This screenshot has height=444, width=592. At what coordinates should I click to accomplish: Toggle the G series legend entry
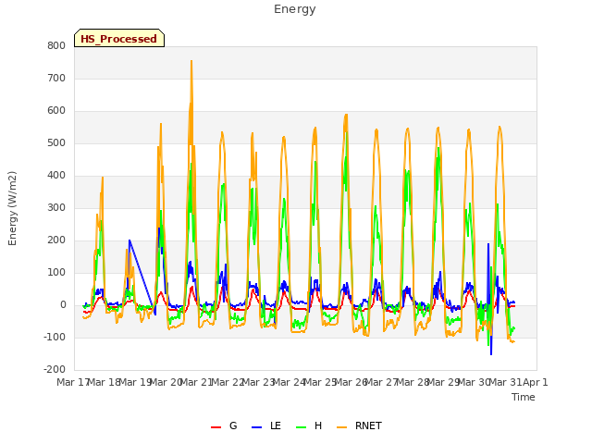224,425
